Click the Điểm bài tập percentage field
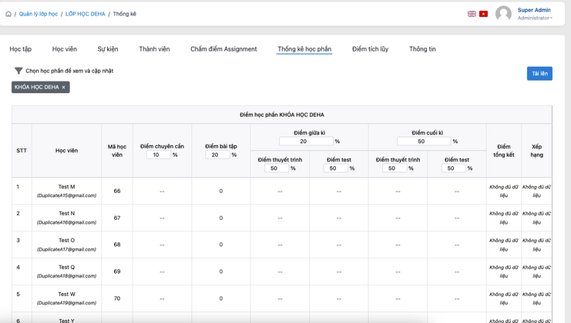This screenshot has width=571, height=323. click(x=217, y=155)
